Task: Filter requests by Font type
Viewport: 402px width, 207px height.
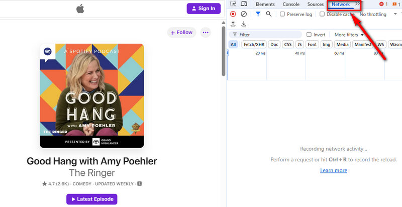Action: pyautogui.click(x=312, y=44)
